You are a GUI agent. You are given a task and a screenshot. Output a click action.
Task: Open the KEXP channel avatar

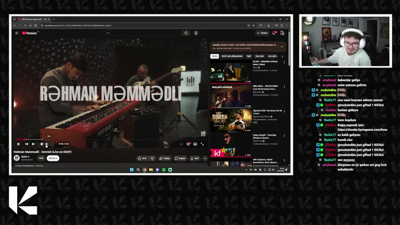(x=17, y=158)
